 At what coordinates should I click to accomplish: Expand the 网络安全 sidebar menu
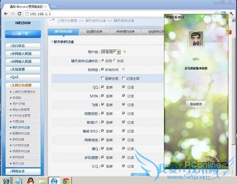(23, 171)
